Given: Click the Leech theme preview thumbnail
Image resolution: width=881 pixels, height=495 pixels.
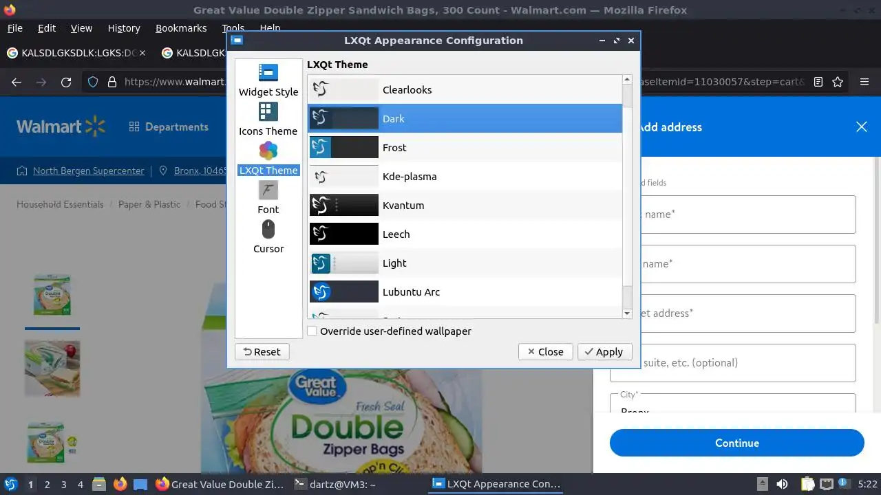Looking at the screenshot, I should pos(344,234).
